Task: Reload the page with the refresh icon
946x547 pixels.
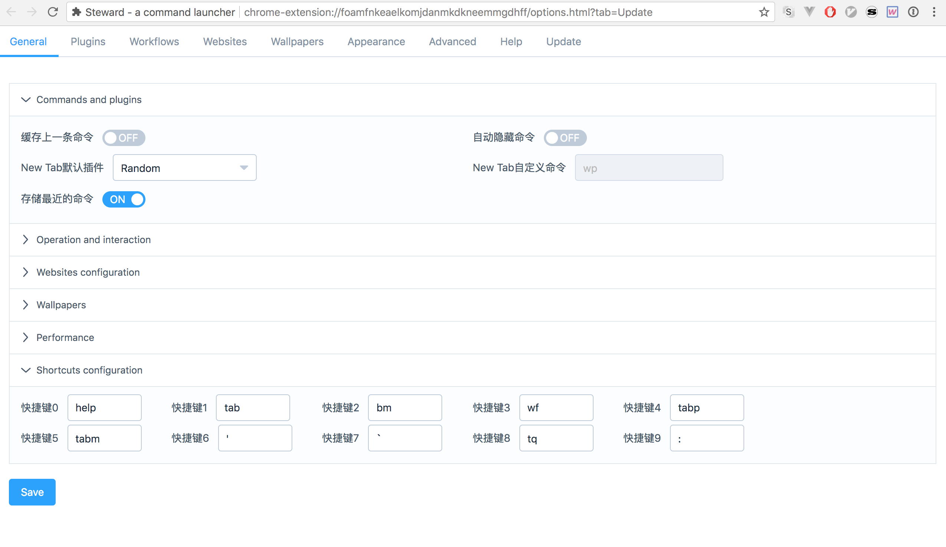Action: point(53,12)
